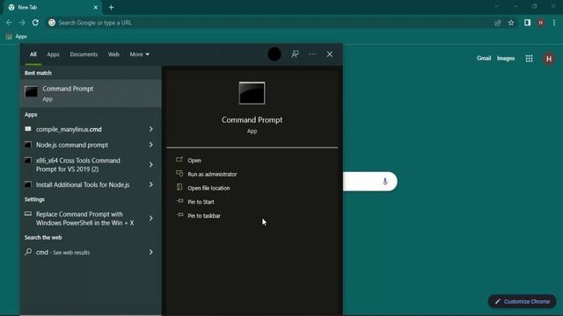Open Google apps grid
Screen dimensions: 563x316
click(529, 59)
